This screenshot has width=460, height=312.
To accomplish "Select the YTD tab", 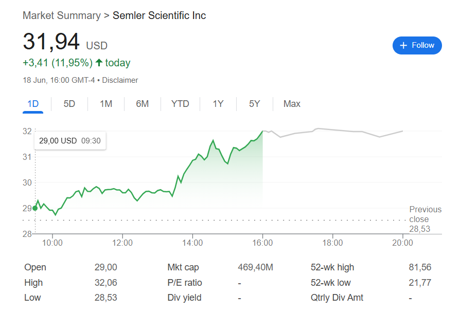I will pyautogui.click(x=180, y=104).
